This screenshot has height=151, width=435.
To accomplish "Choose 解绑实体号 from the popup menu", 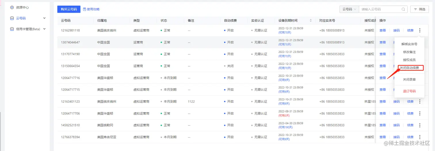I will click(409, 44).
